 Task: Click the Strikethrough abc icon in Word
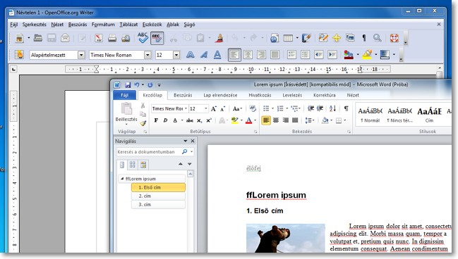[x=190, y=120]
